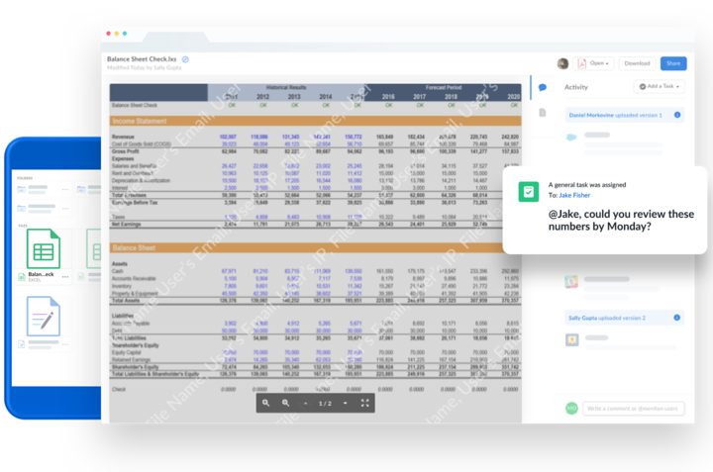Expand the Add a Task dropdown
The height and width of the screenshot is (472, 713).
[659, 87]
